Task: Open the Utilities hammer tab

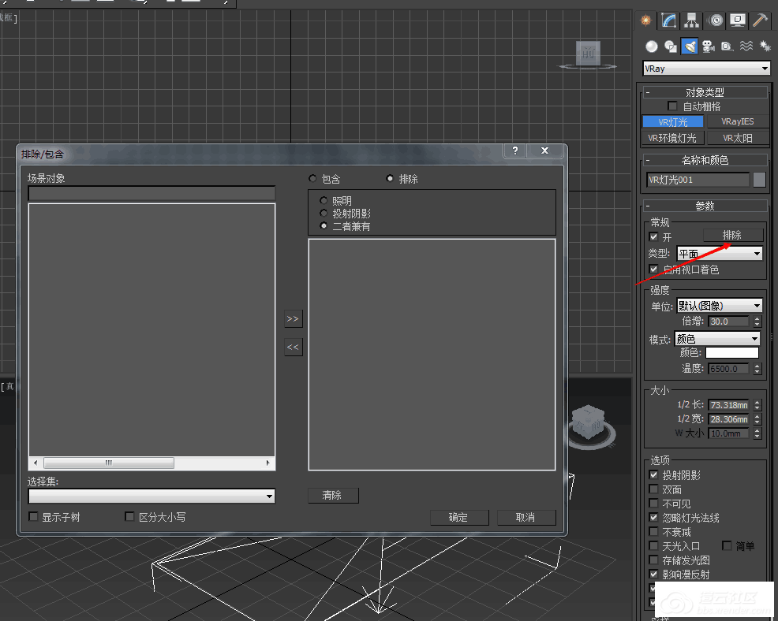Action: 760,20
